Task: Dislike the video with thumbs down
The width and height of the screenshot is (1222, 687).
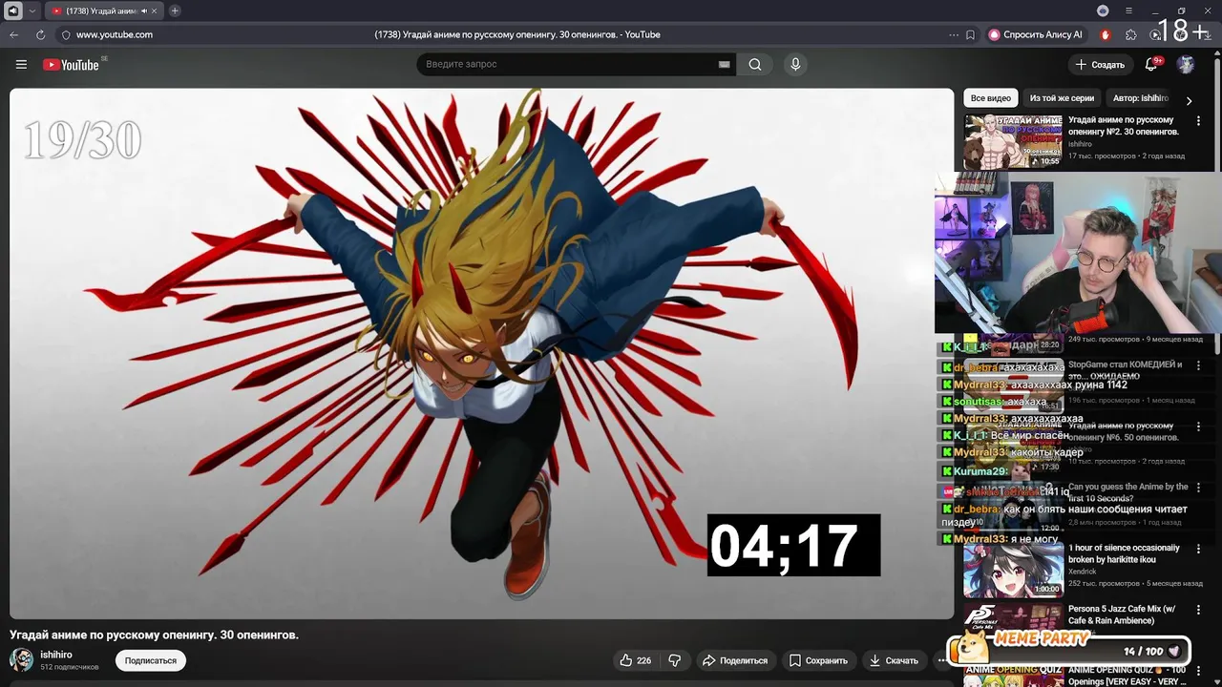Action: (x=675, y=660)
